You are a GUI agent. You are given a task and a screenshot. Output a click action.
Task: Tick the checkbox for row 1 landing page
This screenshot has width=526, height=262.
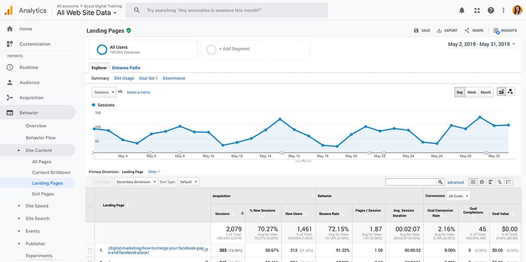tap(90, 250)
